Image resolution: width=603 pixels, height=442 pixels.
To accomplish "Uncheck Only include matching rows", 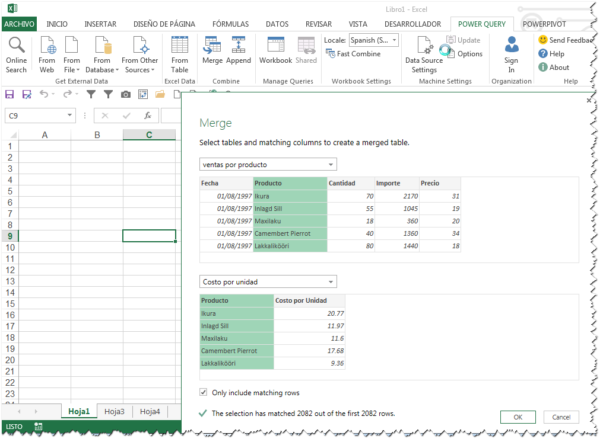I will 203,392.
